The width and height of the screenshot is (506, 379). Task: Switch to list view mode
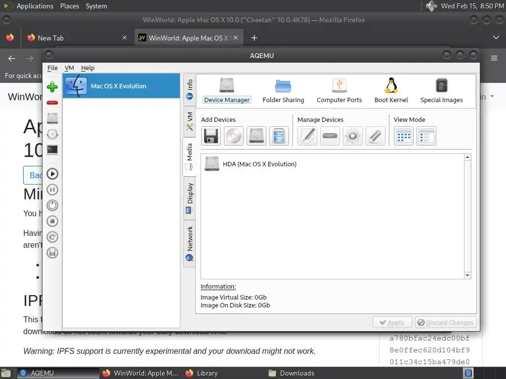[426, 136]
